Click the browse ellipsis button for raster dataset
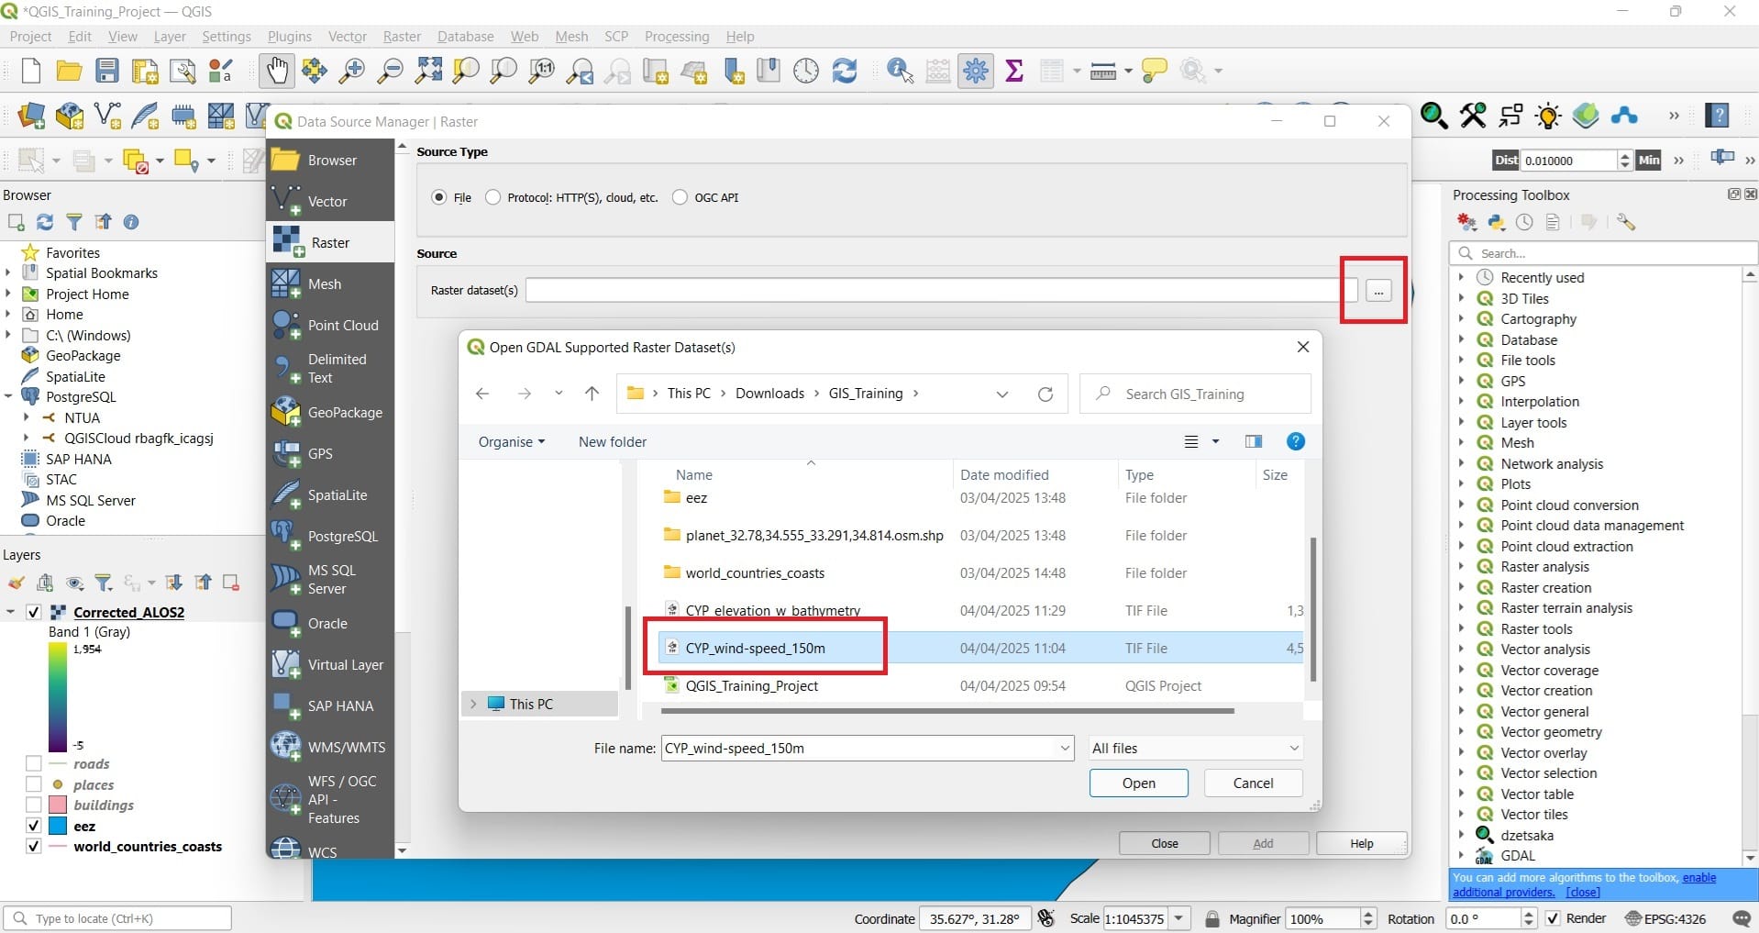 (1378, 291)
